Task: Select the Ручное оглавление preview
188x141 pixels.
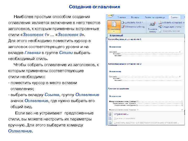Action: click(145, 99)
